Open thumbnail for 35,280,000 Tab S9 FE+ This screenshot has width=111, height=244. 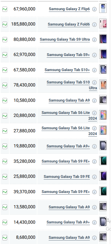point(103,161)
